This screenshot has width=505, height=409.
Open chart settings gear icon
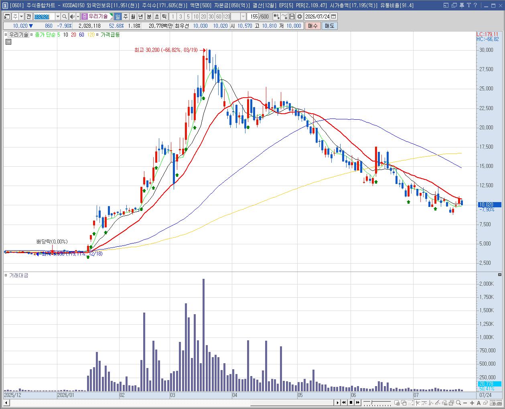300,16
